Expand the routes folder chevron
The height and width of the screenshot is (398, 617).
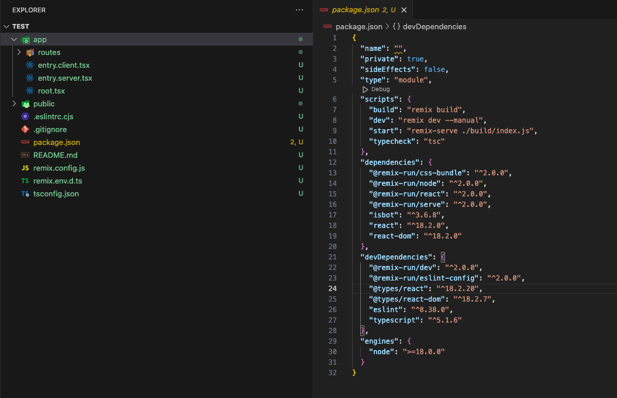point(19,52)
